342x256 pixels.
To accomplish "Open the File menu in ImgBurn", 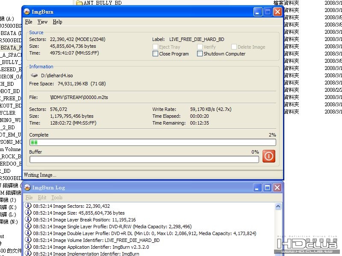I will [29, 22].
